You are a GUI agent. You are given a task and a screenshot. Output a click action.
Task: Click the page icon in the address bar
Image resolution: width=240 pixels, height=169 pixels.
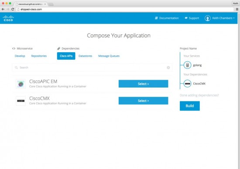pyautogui.click(x=18, y=9)
